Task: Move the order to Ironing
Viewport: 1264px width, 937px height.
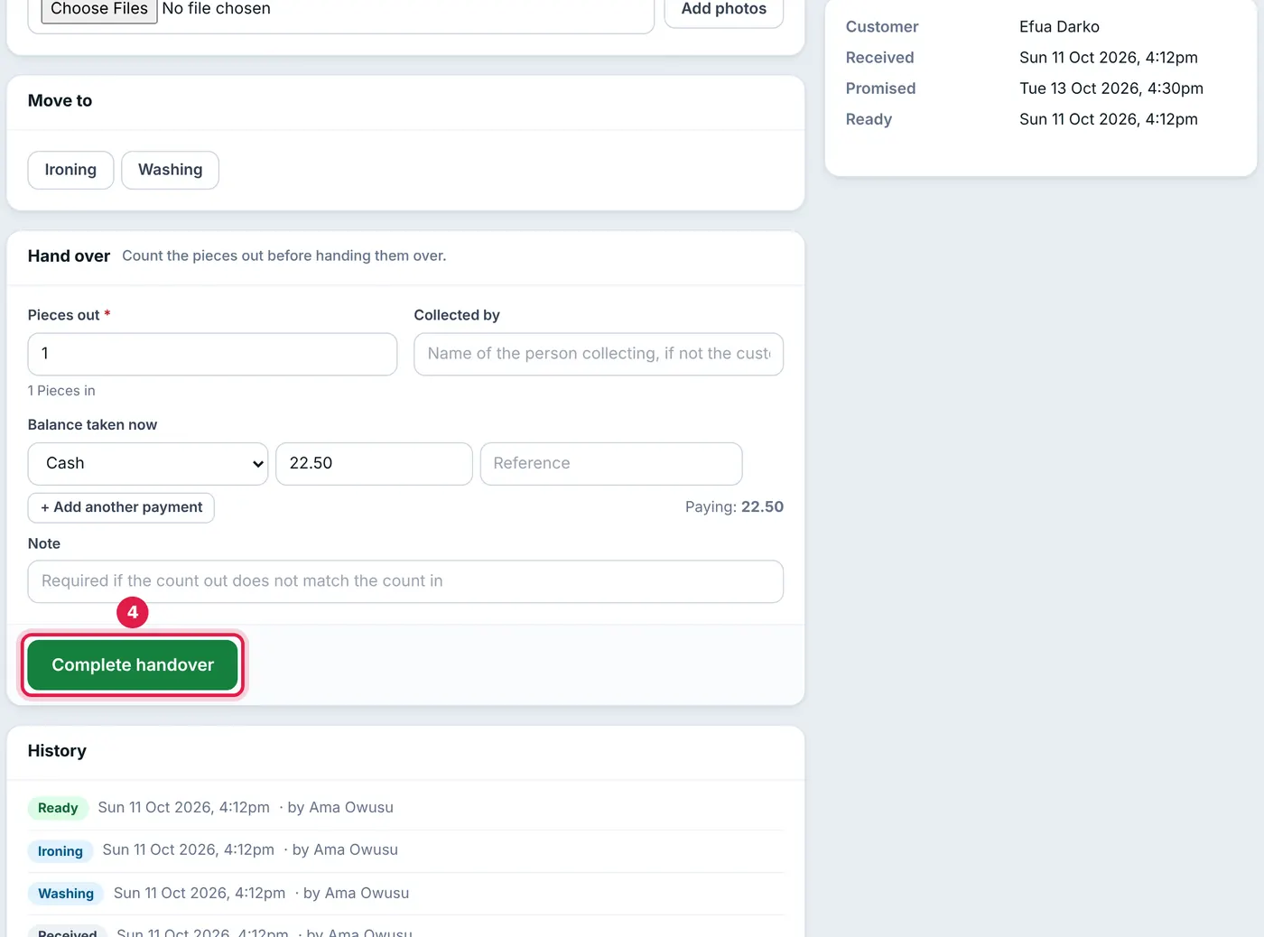Action: pyautogui.click(x=70, y=170)
